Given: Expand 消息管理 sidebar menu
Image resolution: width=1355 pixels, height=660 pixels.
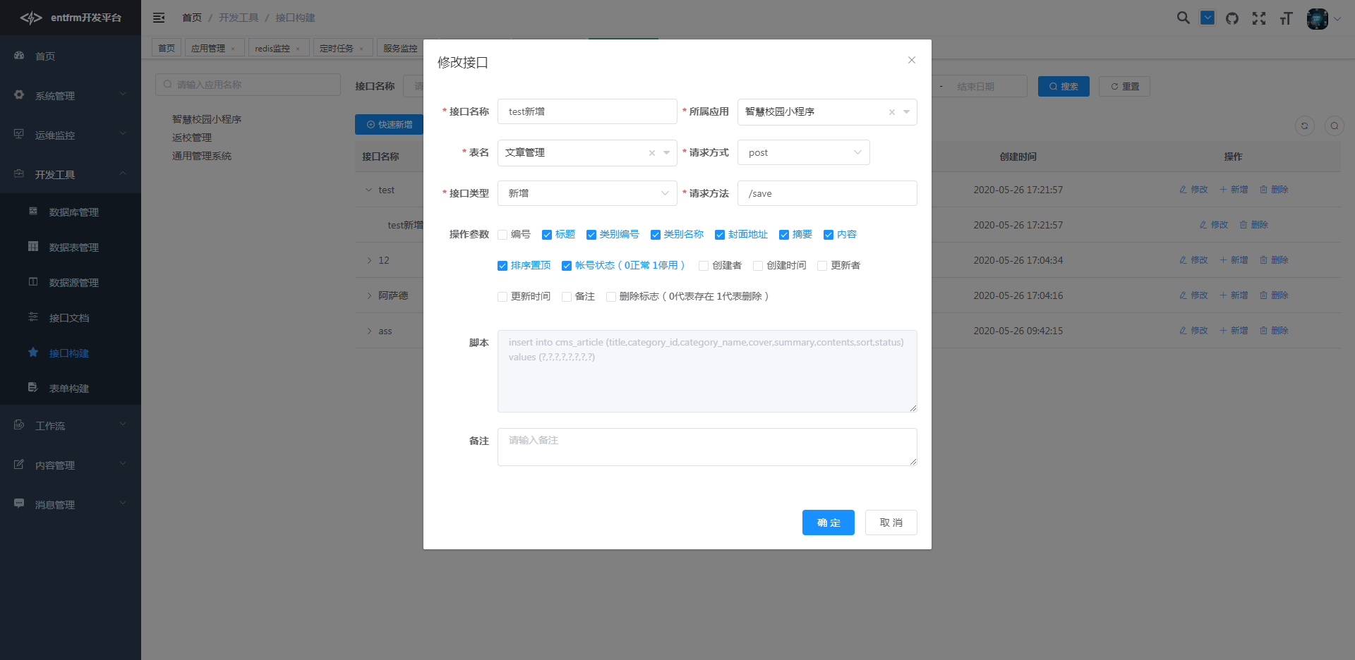Looking at the screenshot, I should tap(71, 504).
